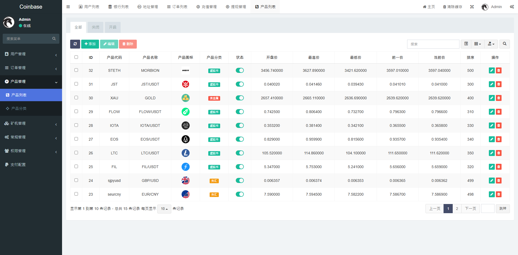This screenshot has height=255, width=518.
Task: Click the 编辑 edit button
Action: [x=109, y=44]
